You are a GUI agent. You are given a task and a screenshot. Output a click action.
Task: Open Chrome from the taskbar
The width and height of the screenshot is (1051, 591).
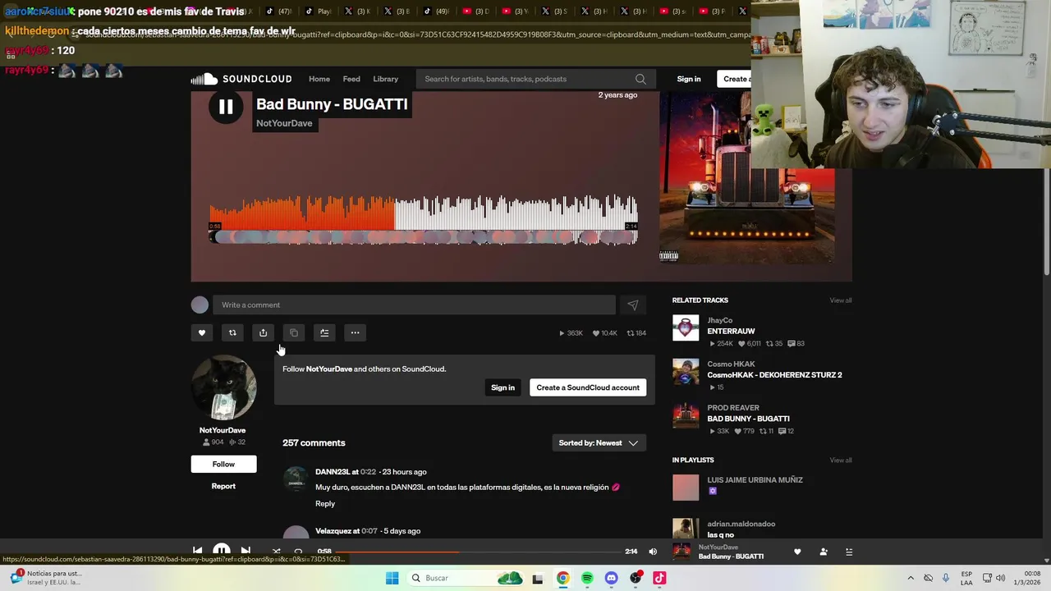(562, 578)
